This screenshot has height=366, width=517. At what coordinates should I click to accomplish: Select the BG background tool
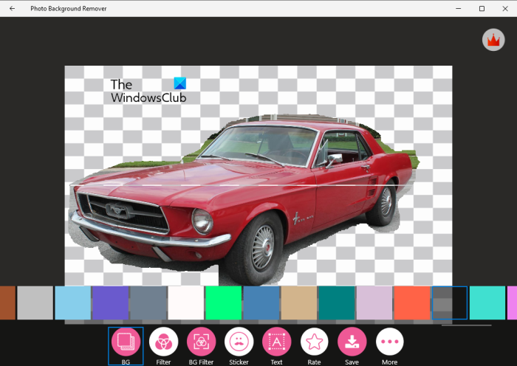point(126,346)
